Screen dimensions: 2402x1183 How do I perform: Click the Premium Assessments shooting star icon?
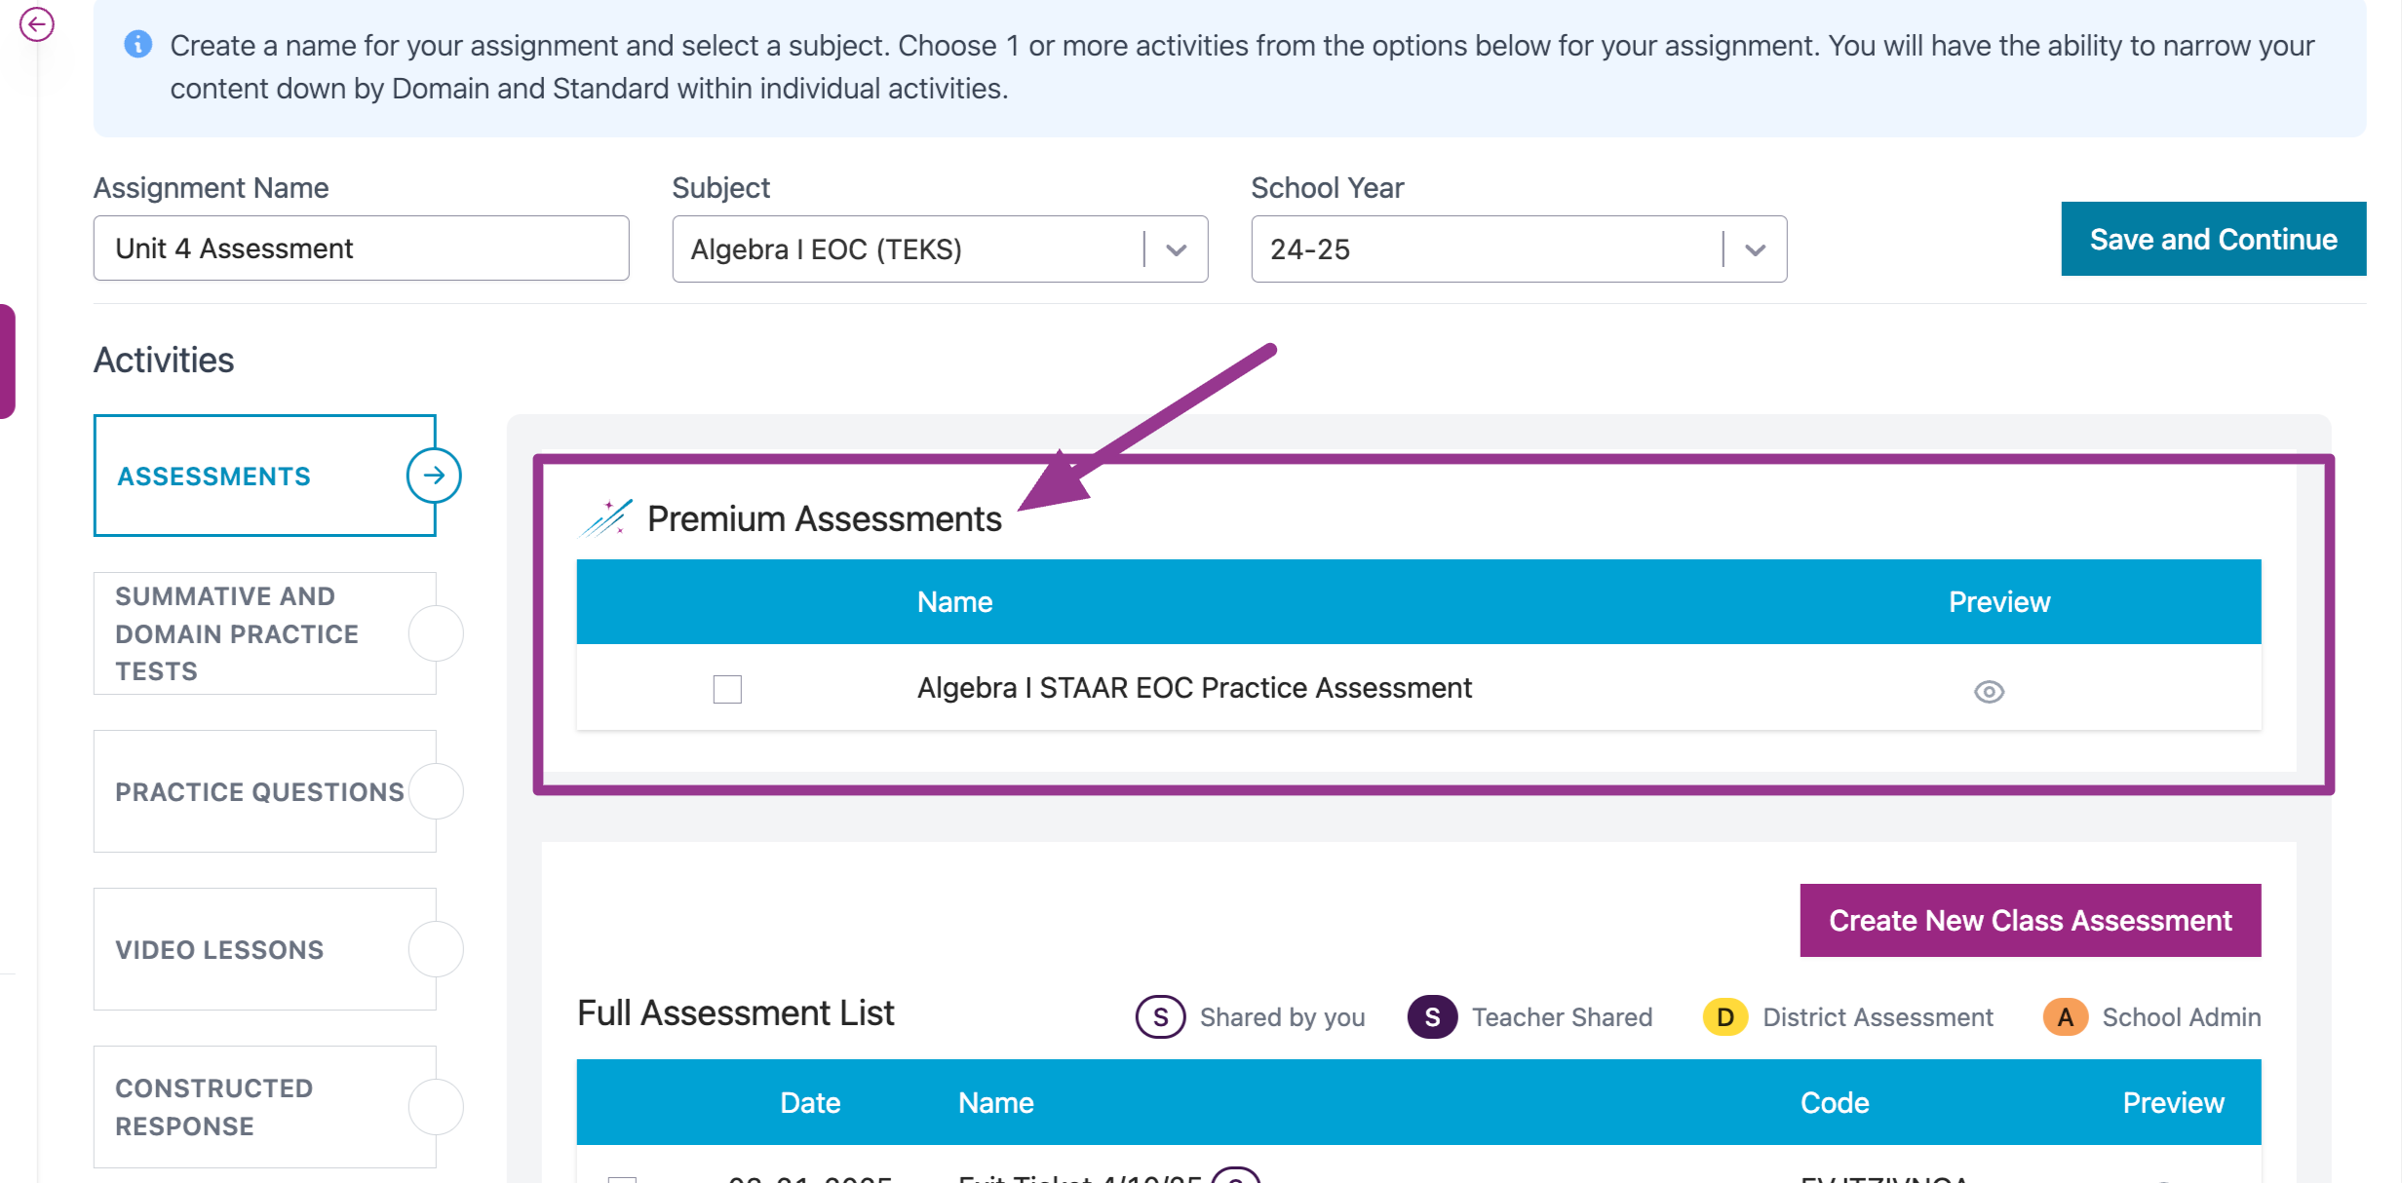point(606,517)
